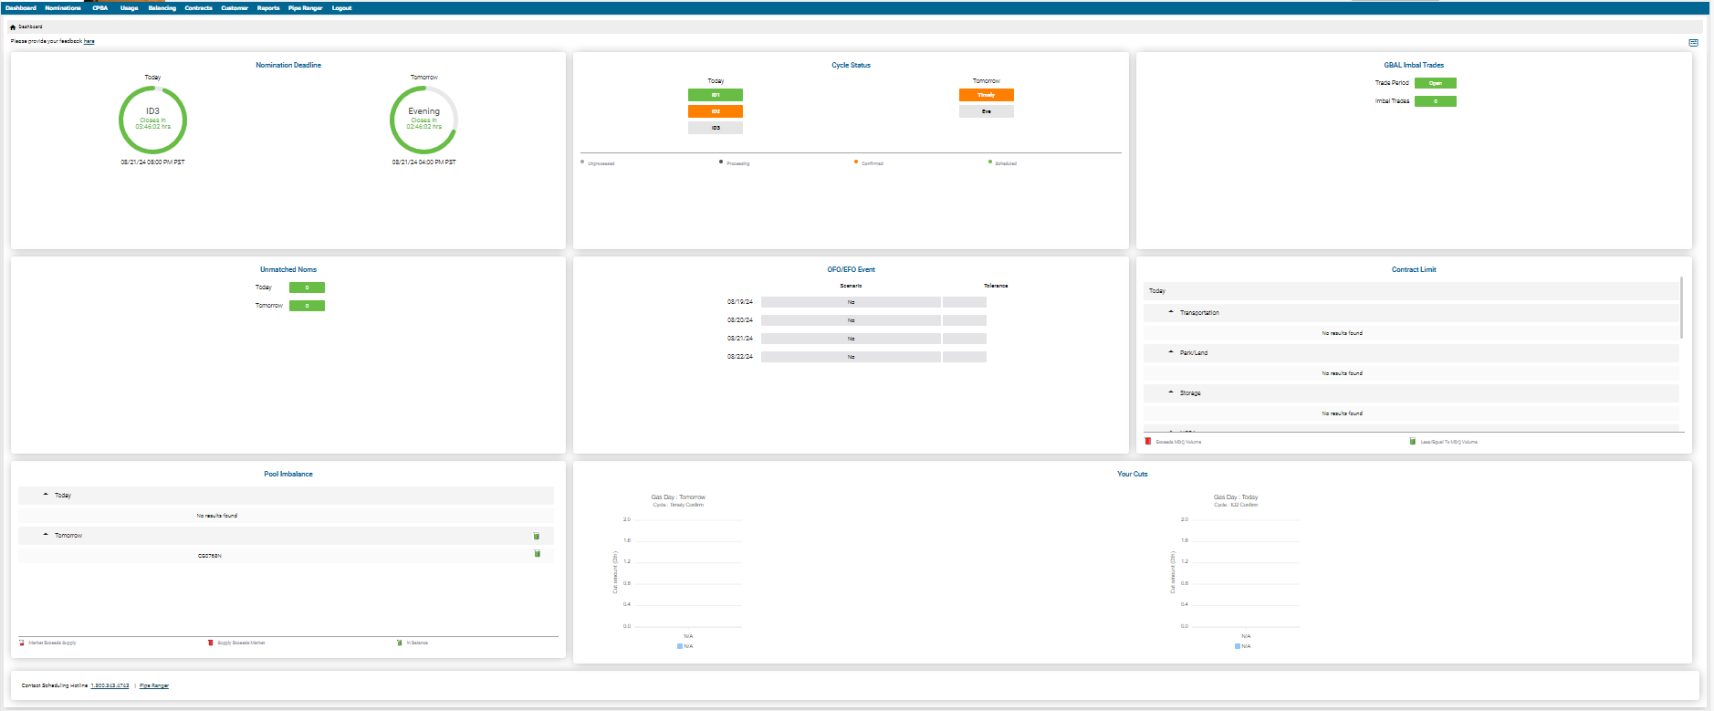Click the green beaker in the Tomorrow row
This screenshot has height=711, width=1714.
click(537, 536)
